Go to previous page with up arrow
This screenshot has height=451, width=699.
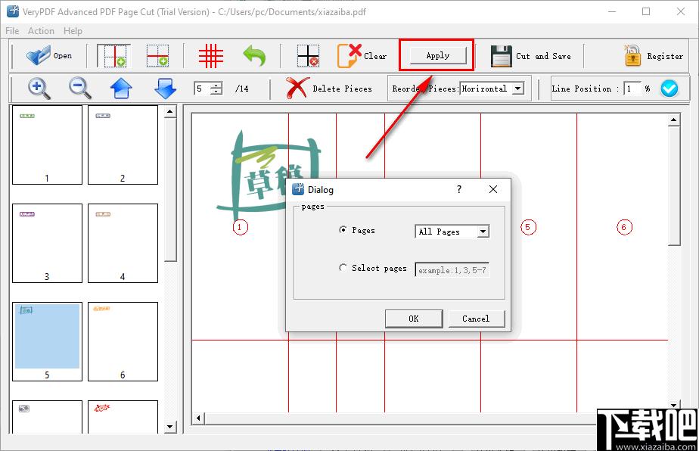(x=121, y=89)
